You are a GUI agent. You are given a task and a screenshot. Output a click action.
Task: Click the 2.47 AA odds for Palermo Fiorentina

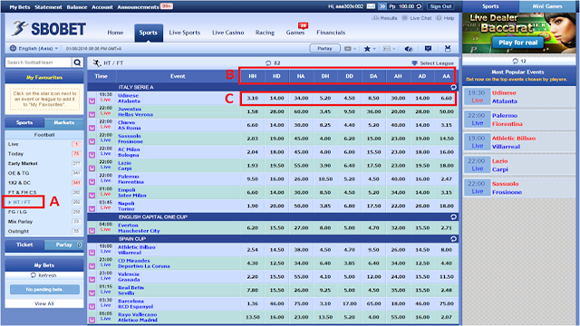[x=447, y=179]
